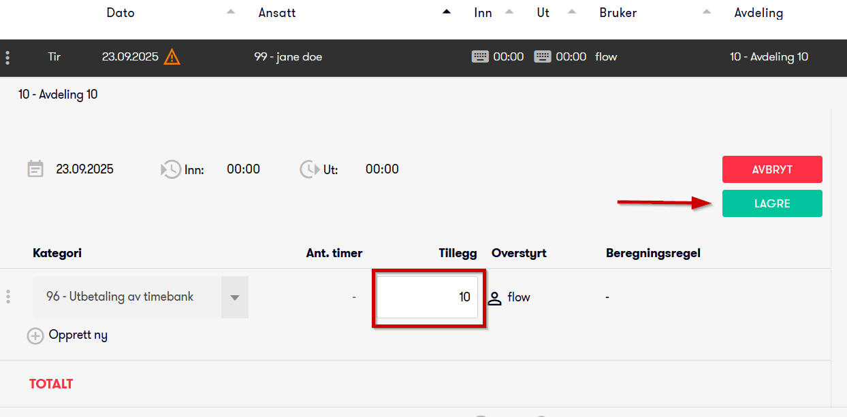Click the Tillegg input field
This screenshot has width=847, height=417.
click(428, 297)
